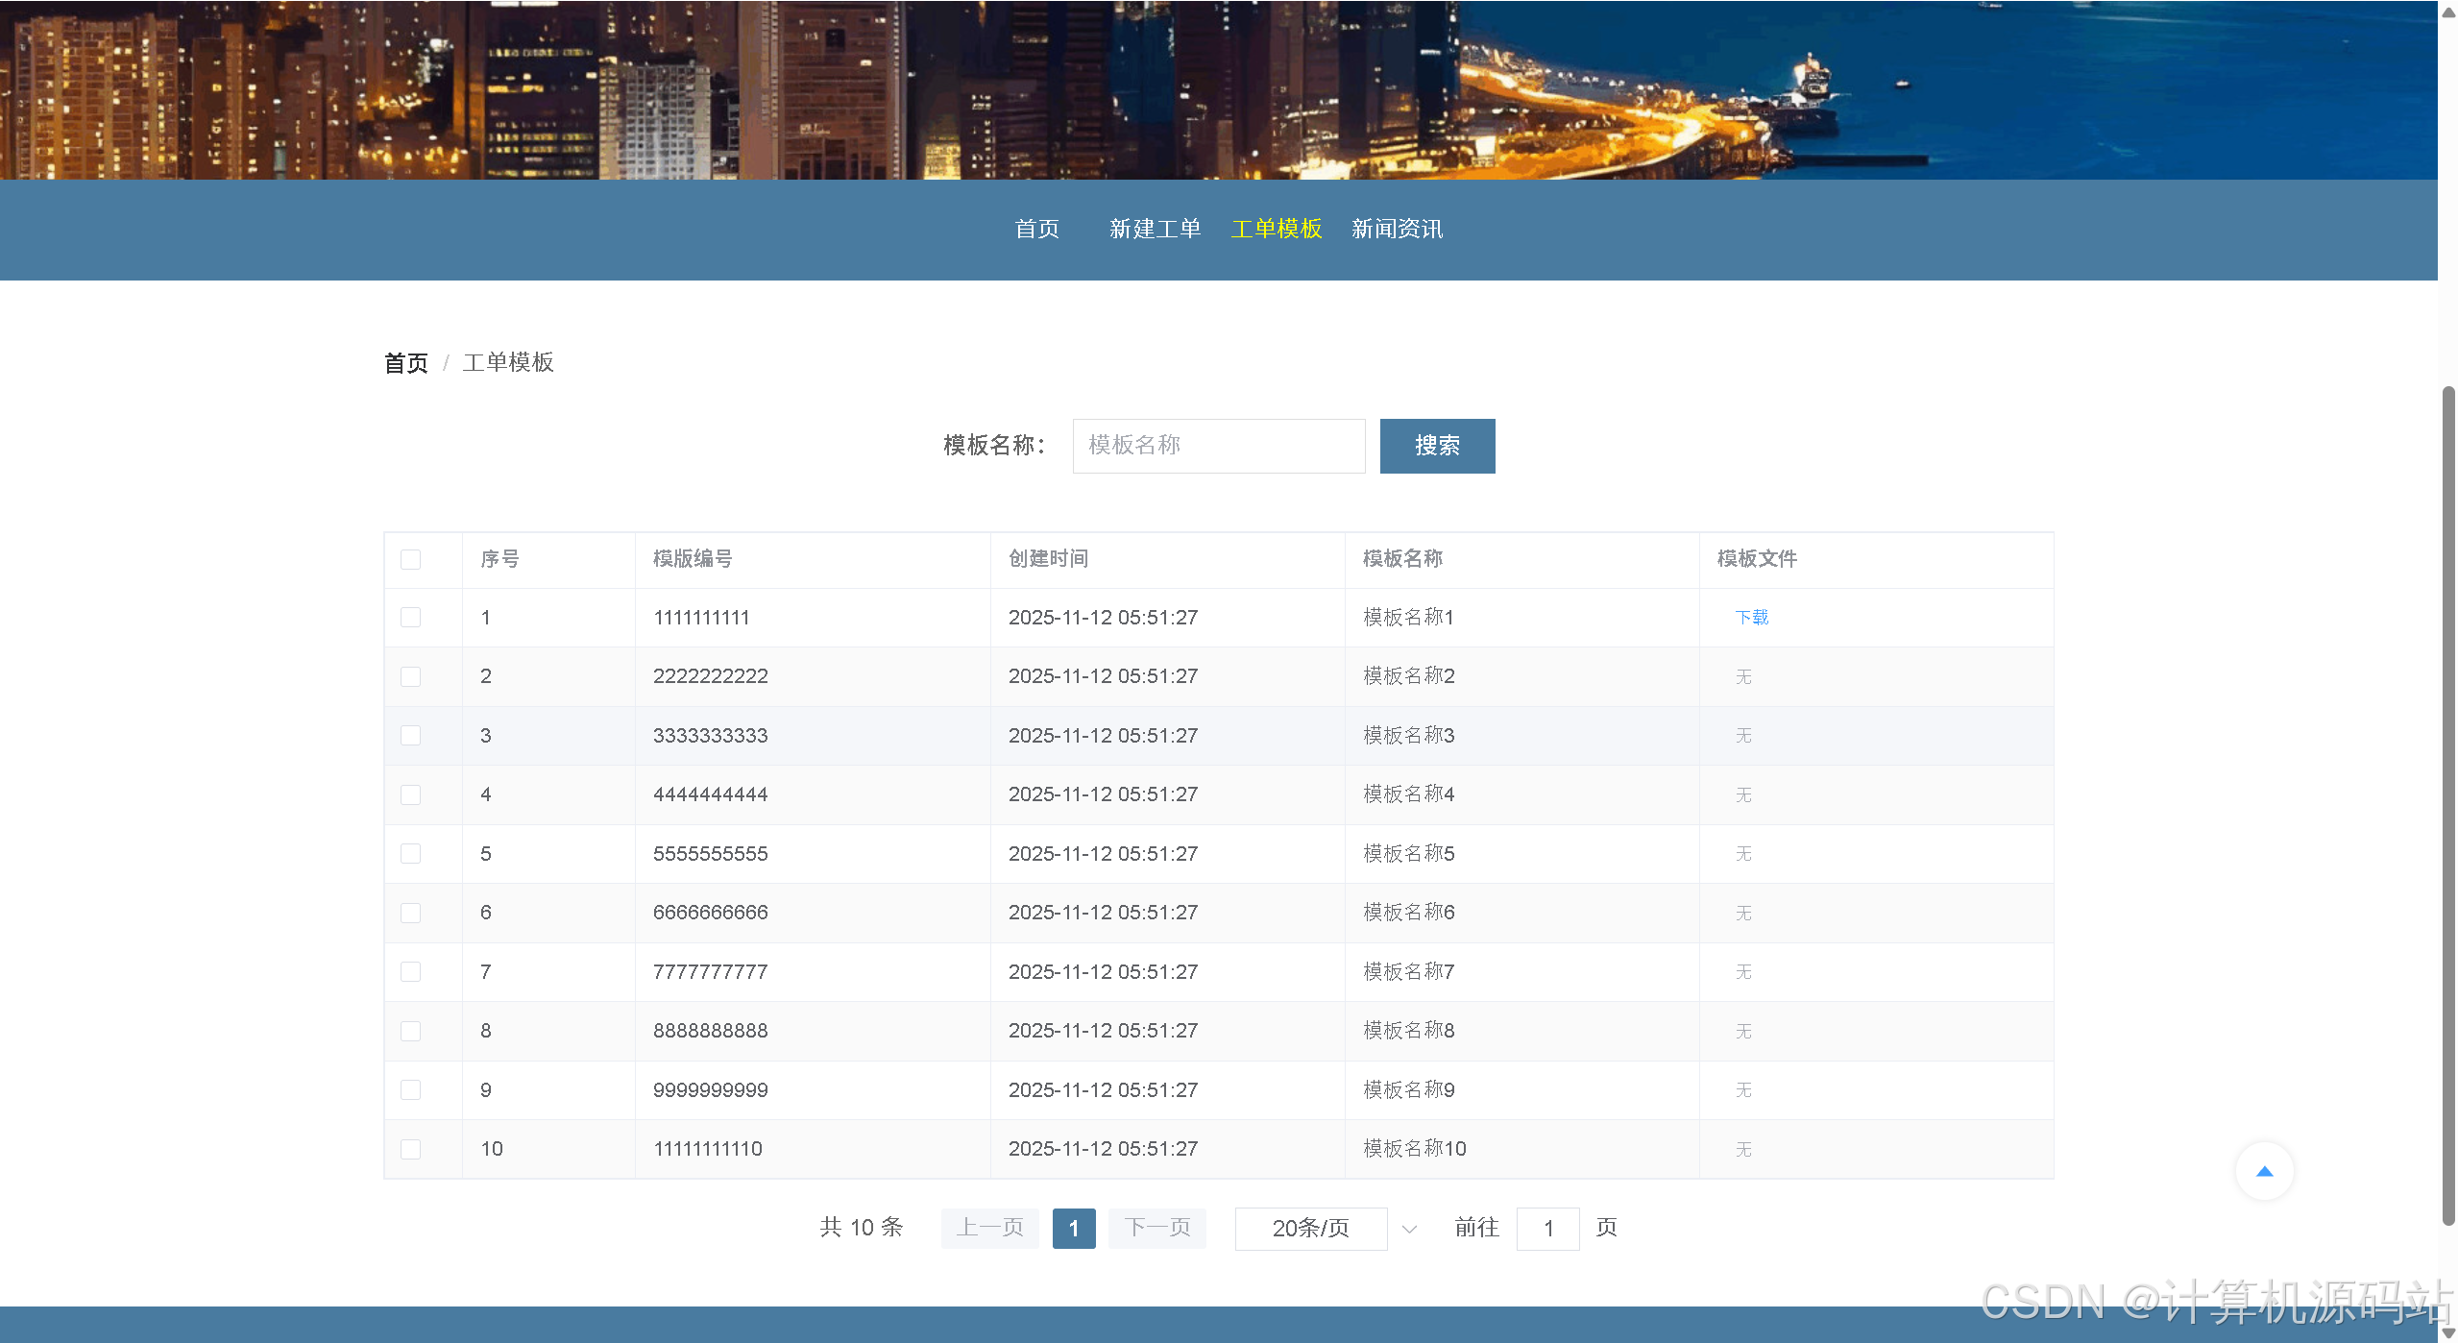Click the scrollbar down arrow

[x=2447, y=1332]
